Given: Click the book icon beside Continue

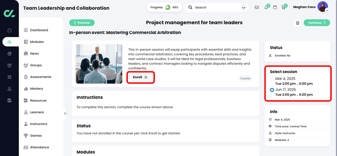Looking at the screenshot, I should [x=298, y=23].
